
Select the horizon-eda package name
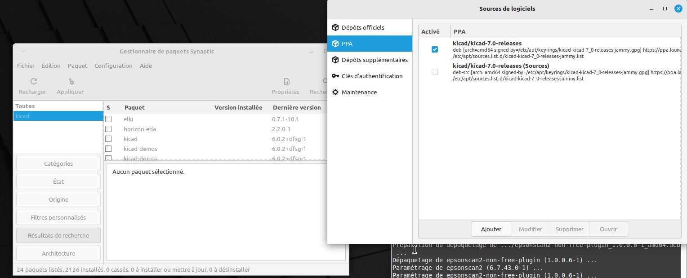[x=140, y=129]
